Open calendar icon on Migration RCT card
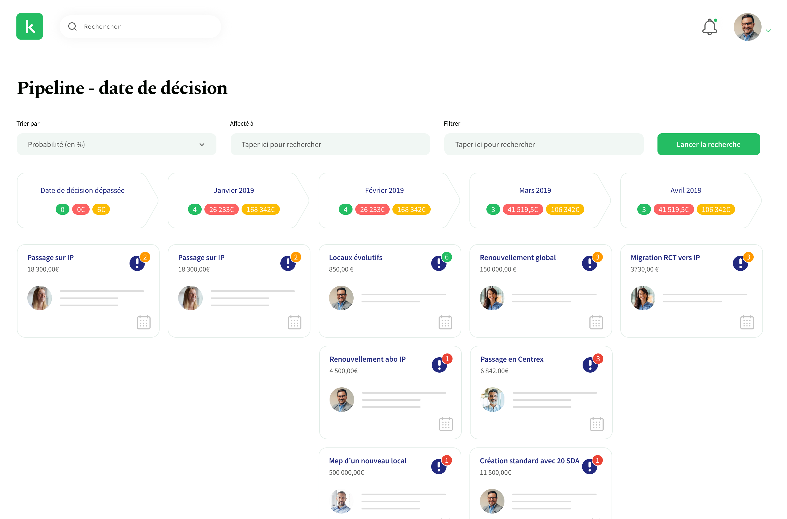Screen dimensions: 787x519 click(747, 322)
